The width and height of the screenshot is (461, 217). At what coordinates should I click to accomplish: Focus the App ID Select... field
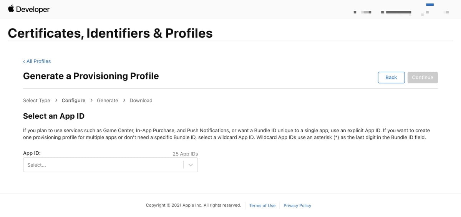(x=103, y=165)
